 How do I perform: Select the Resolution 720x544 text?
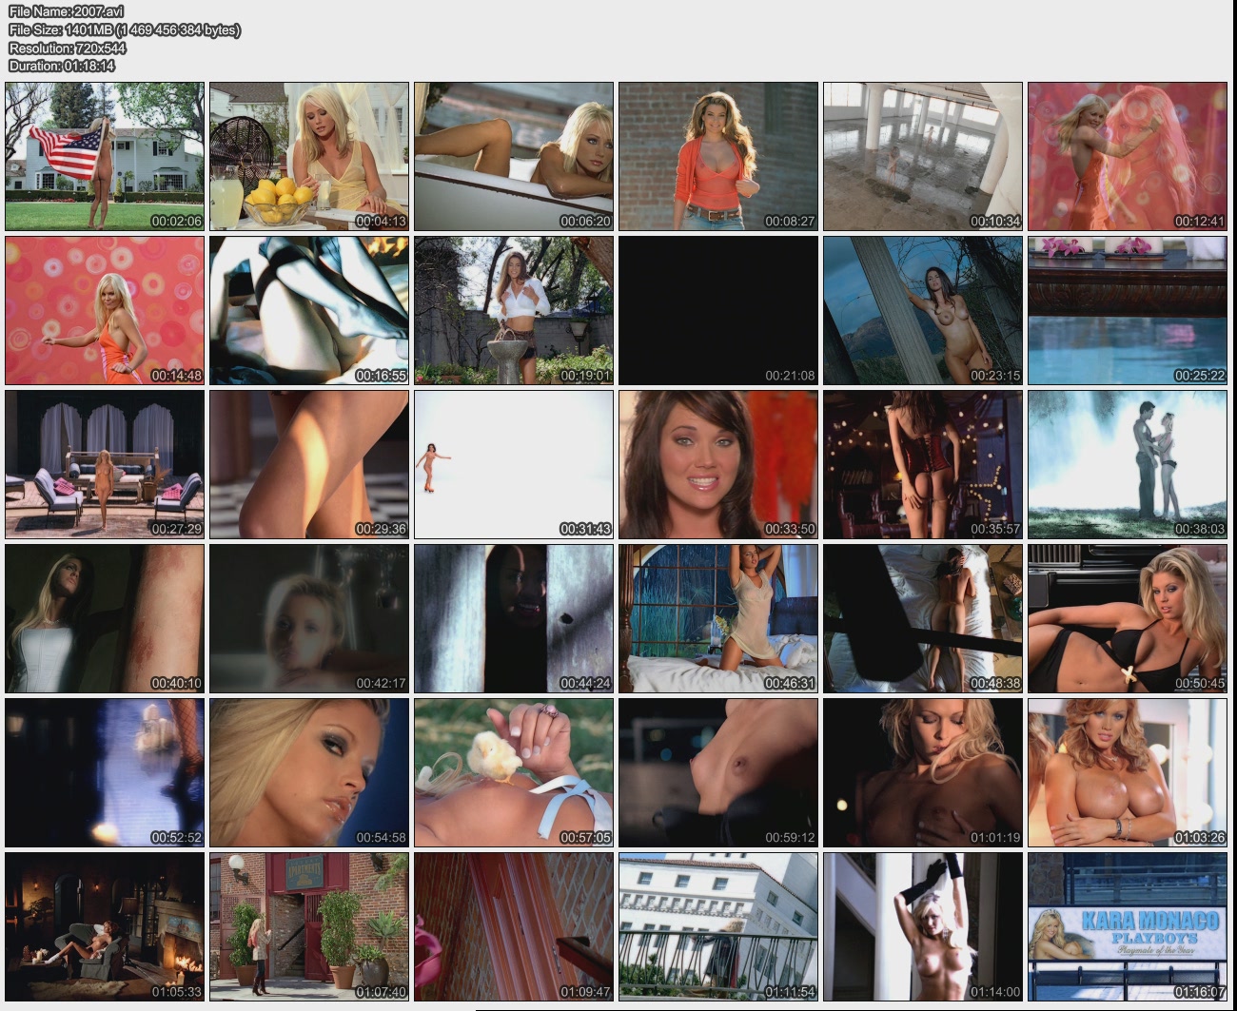[x=68, y=48]
